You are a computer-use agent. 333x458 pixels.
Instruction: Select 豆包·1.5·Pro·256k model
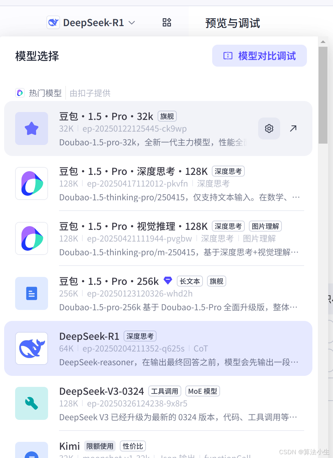(158, 293)
